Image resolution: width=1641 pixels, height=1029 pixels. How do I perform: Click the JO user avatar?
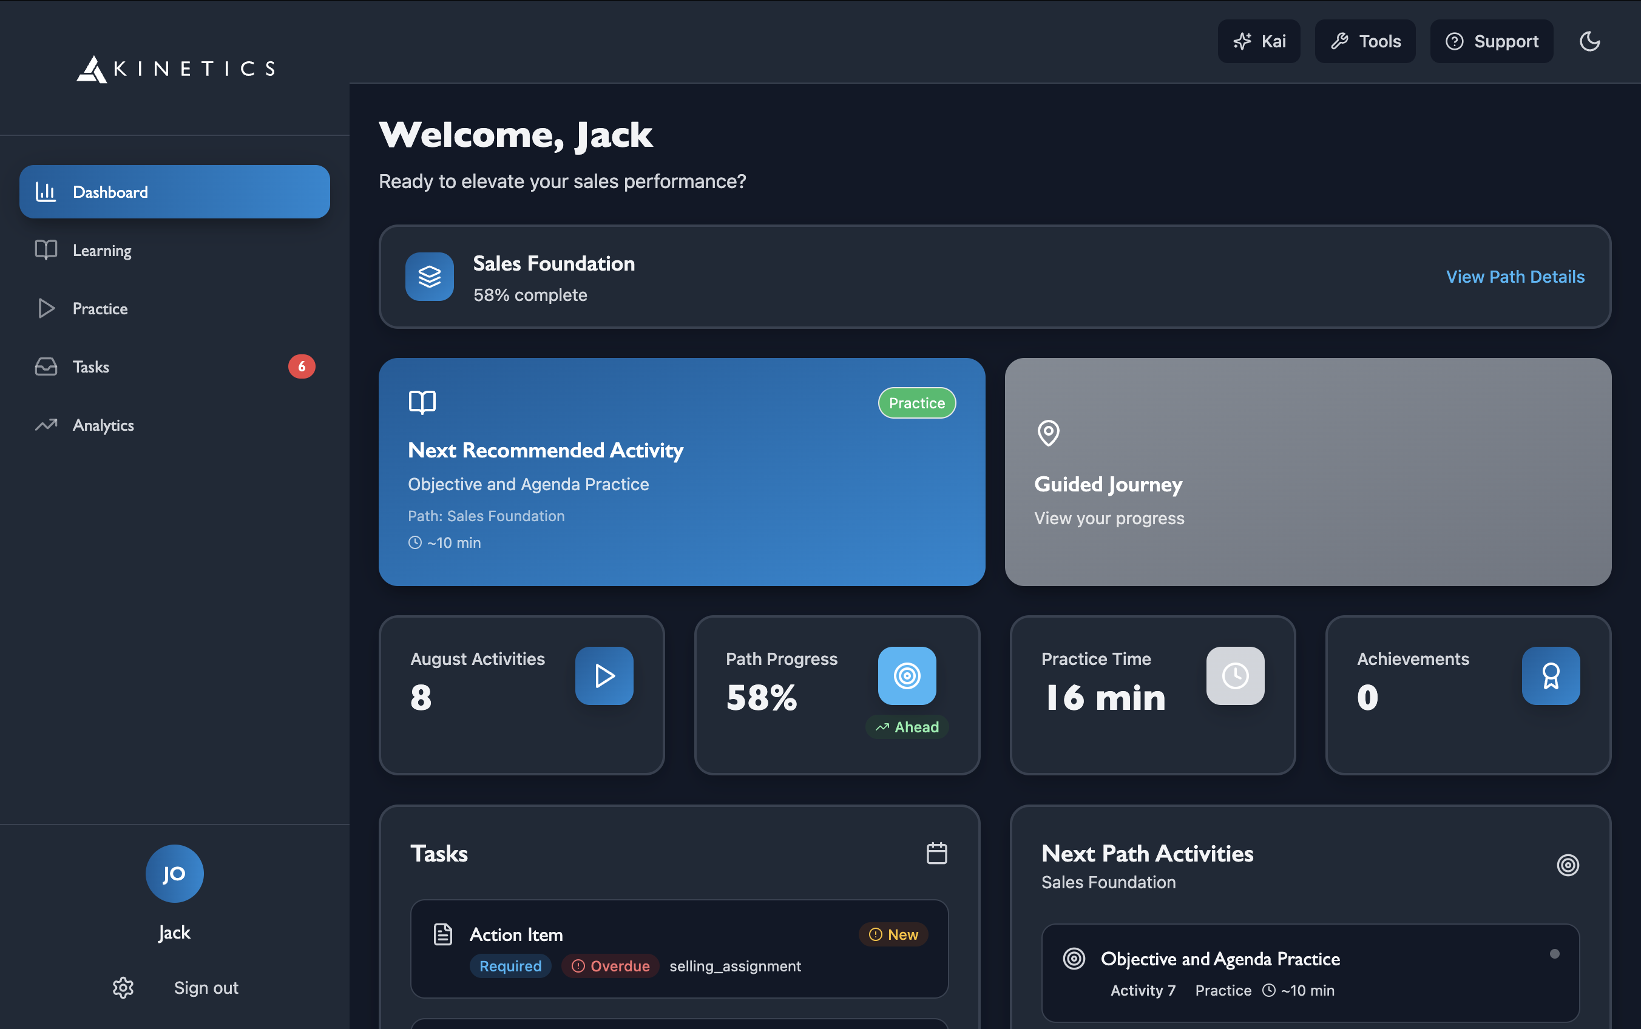174,874
